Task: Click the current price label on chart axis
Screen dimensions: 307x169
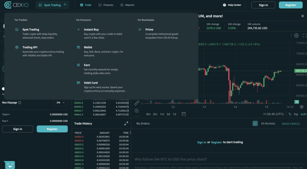Action: coord(301,71)
